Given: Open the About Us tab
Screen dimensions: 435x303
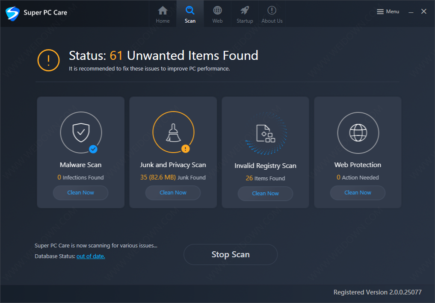Looking at the screenshot, I should (272, 15).
